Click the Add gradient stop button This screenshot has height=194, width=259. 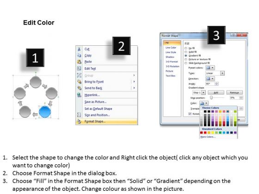click(216, 92)
